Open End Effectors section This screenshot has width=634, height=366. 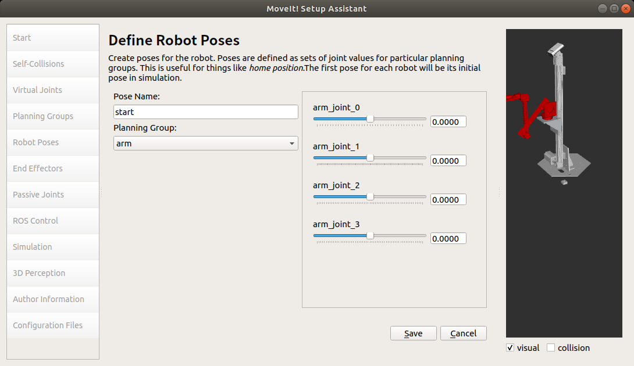[53, 168]
